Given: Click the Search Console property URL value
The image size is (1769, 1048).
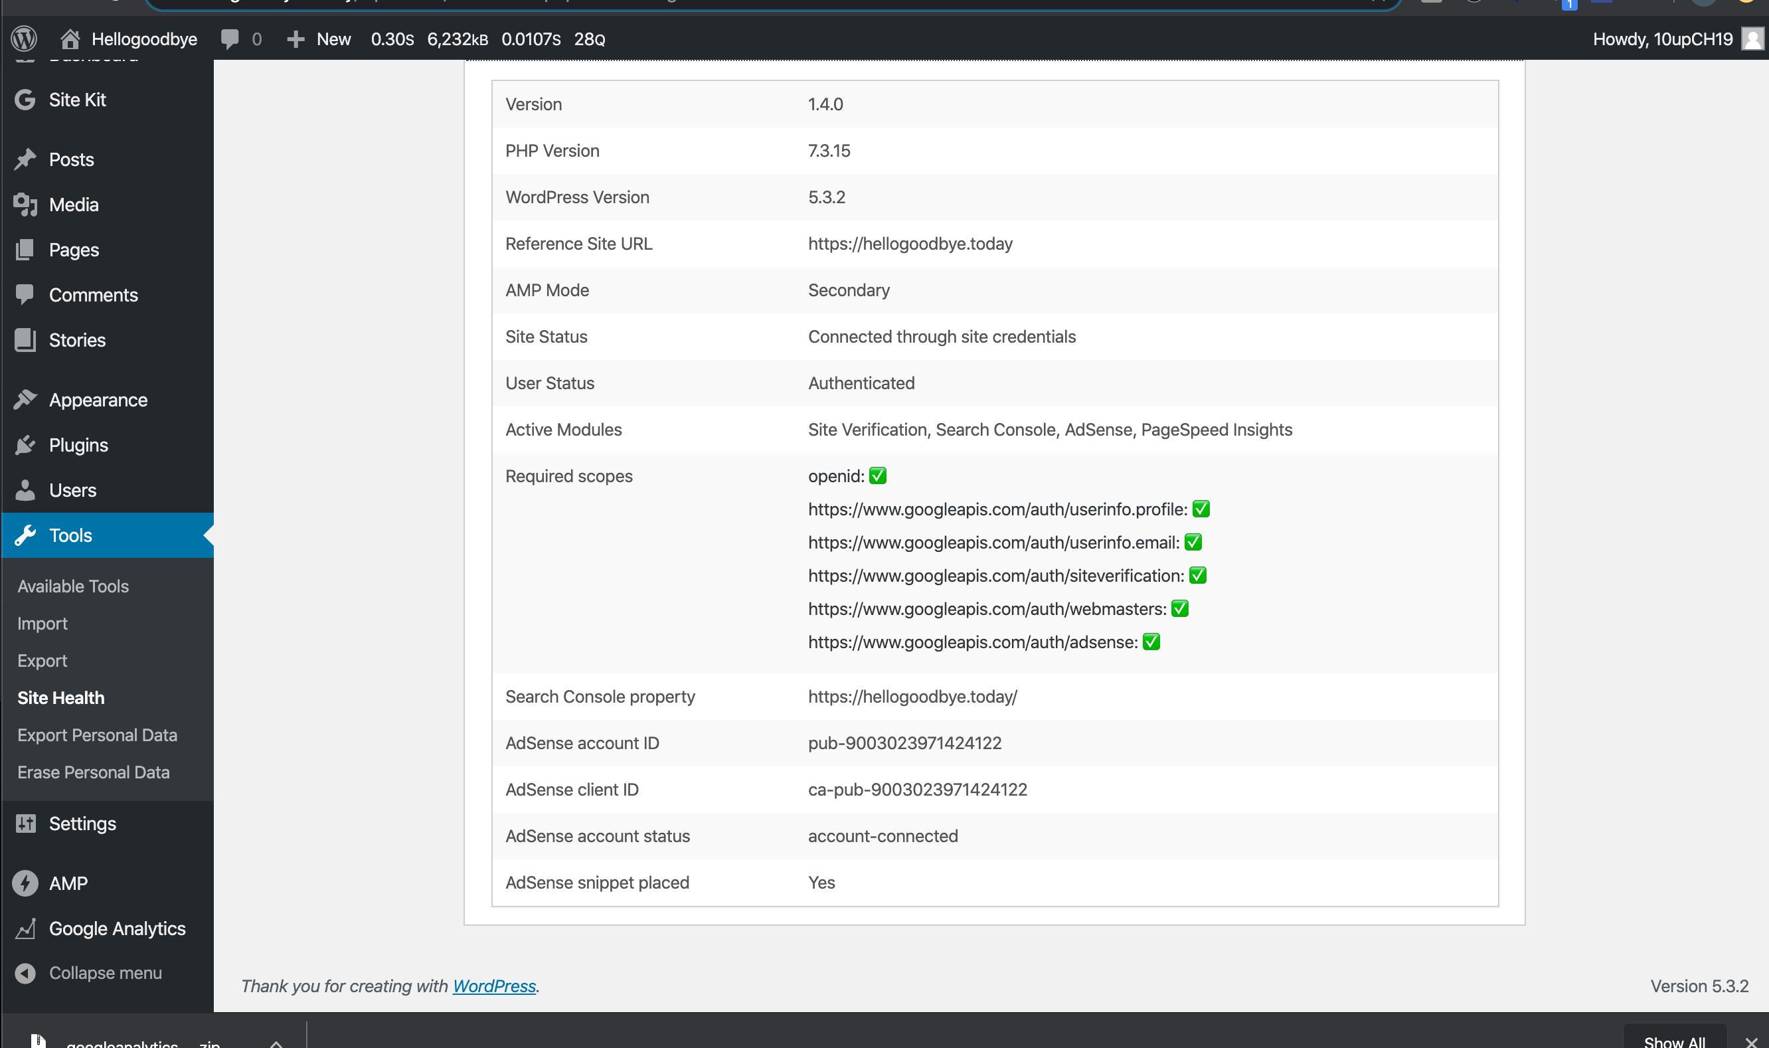Looking at the screenshot, I should [x=912, y=696].
